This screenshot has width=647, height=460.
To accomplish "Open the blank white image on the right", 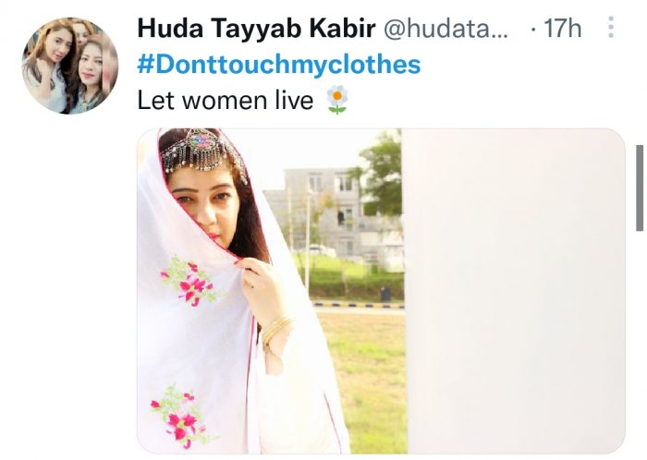I will [x=516, y=291].
